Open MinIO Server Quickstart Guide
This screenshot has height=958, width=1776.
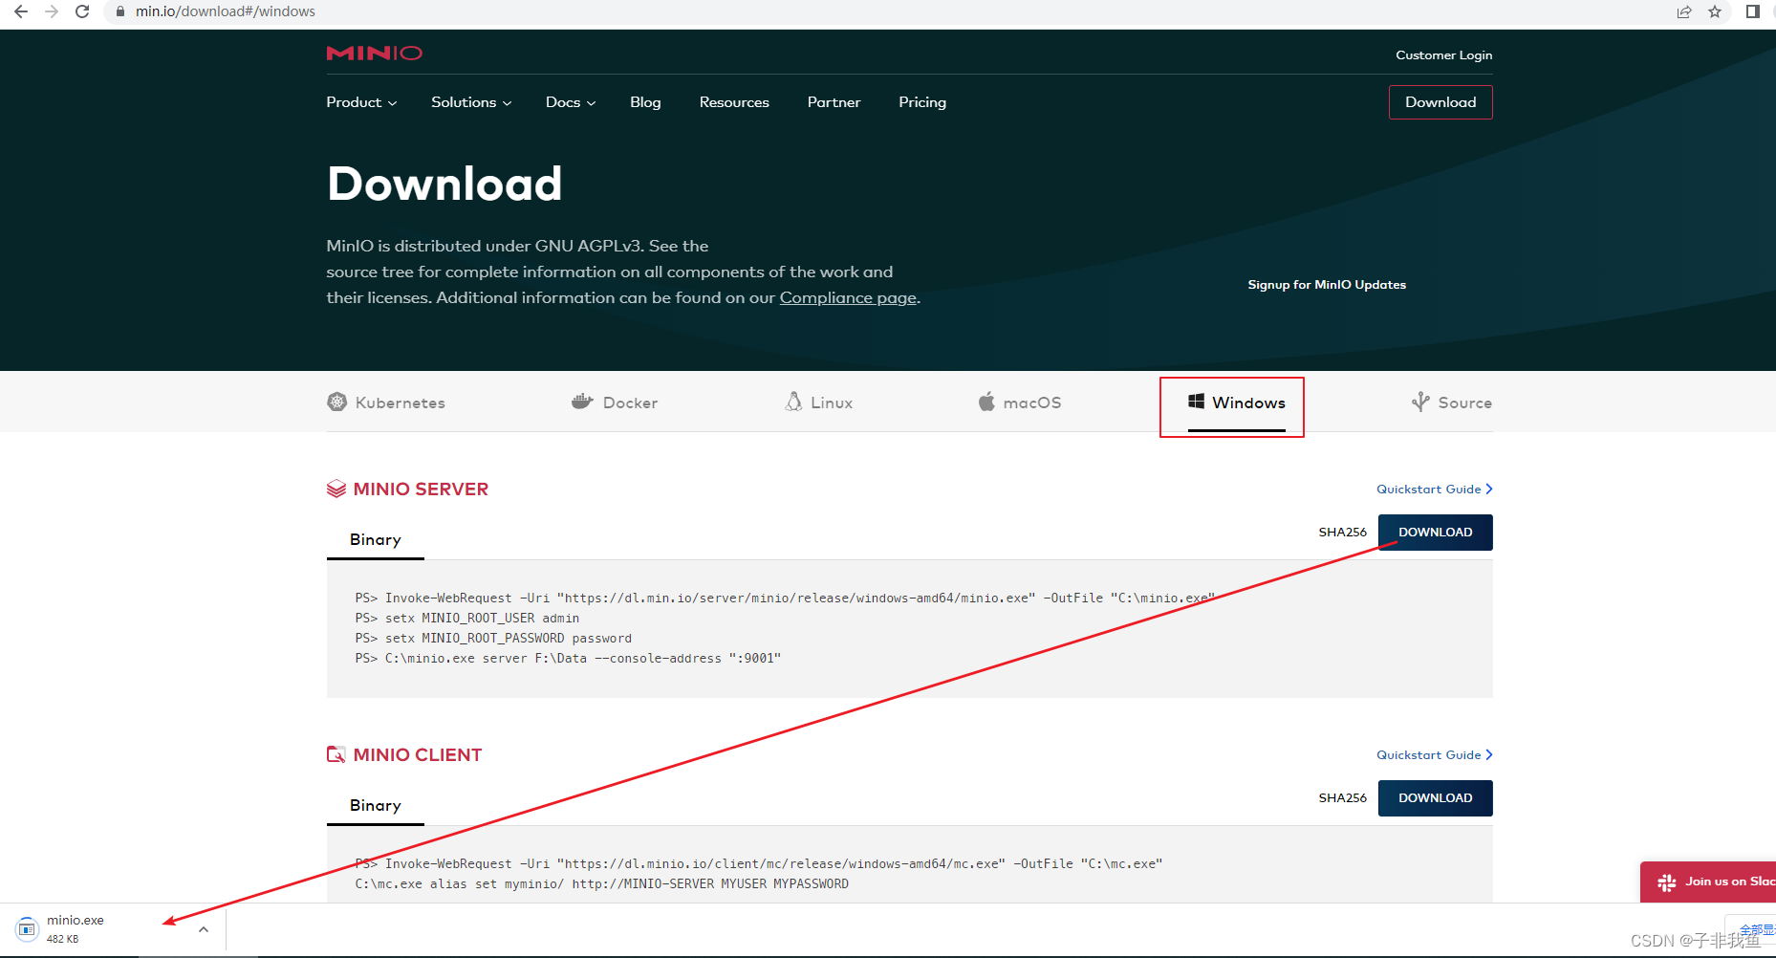click(x=1434, y=490)
